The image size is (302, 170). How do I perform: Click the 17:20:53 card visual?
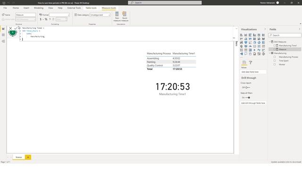tap(173, 89)
